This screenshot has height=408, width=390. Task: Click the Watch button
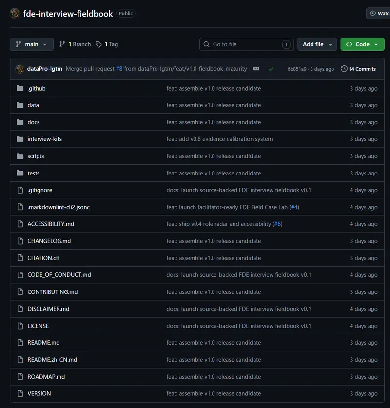[x=378, y=13]
